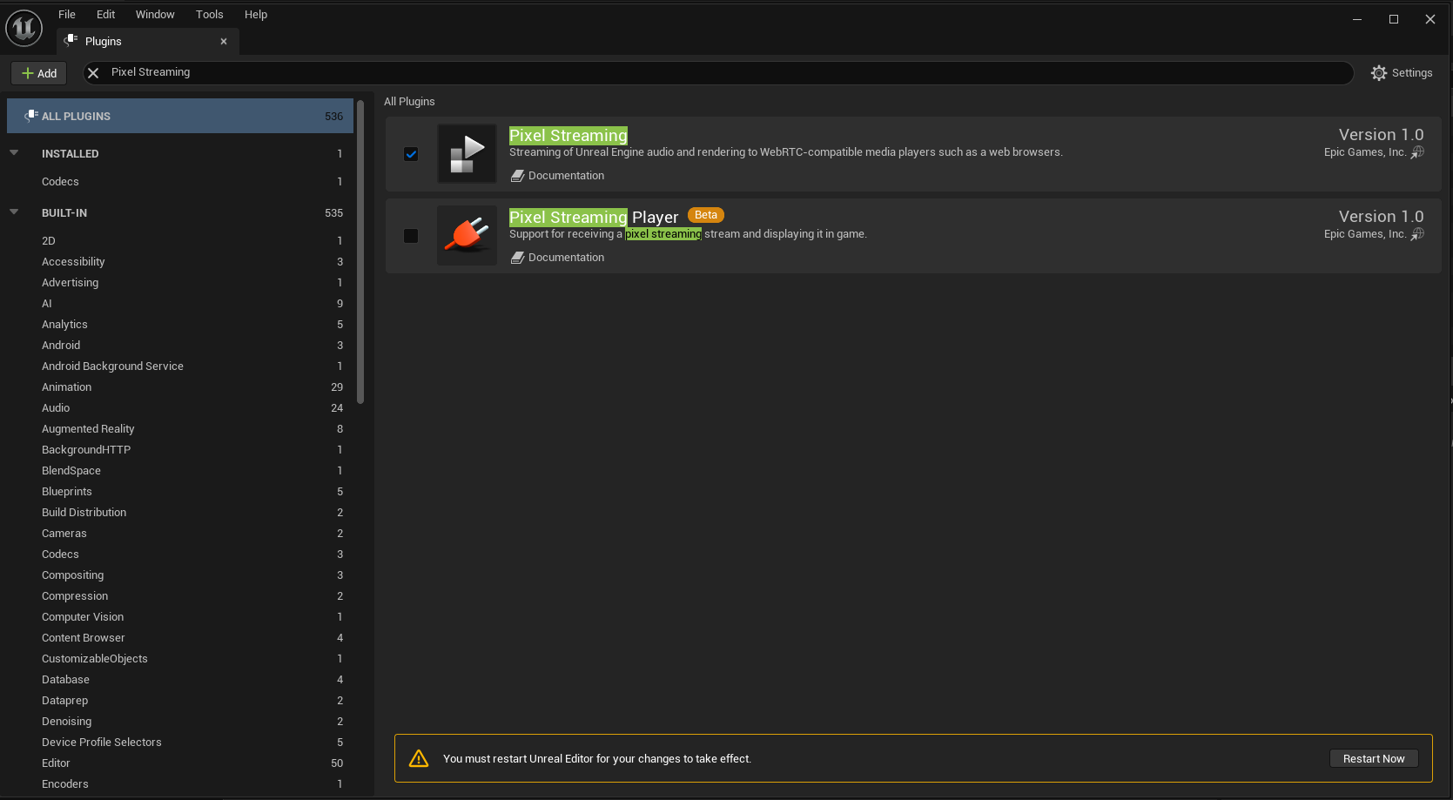Open the File menu
The width and height of the screenshot is (1453, 800).
67,15
